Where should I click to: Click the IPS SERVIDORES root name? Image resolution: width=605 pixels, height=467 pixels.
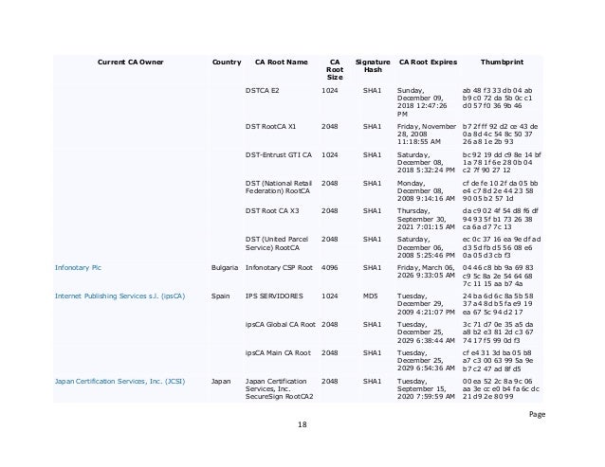274,296
